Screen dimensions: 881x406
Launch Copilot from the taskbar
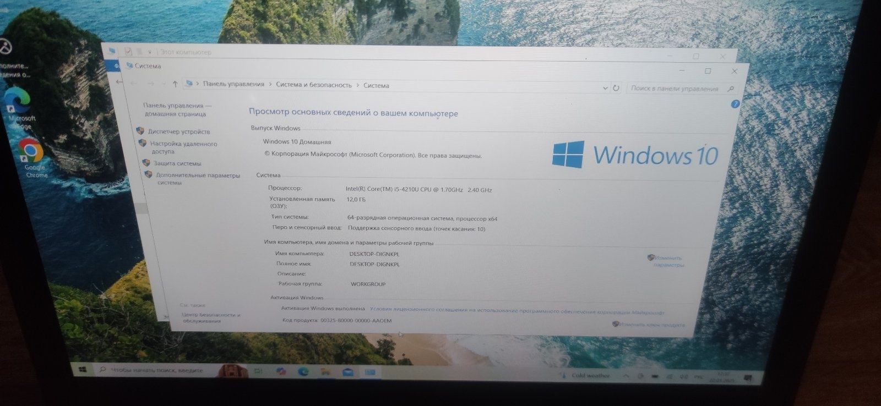click(281, 372)
